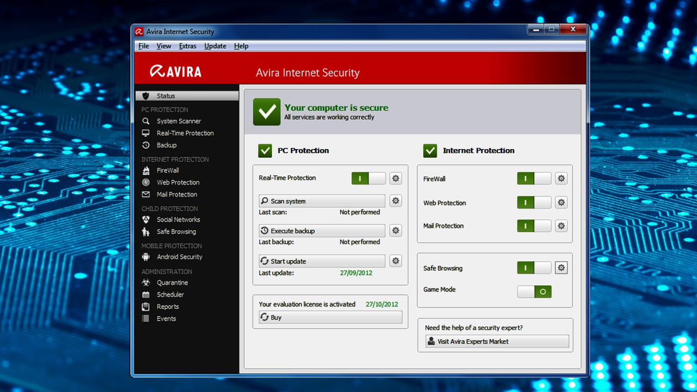
Task: Click the Scan system button
Action: pyautogui.click(x=322, y=201)
